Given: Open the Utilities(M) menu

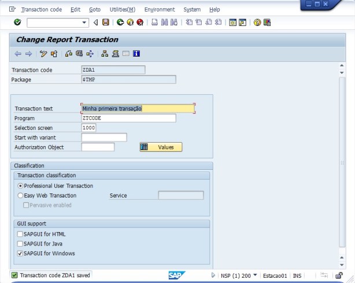Looking at the screenshot, I should 123,9.
